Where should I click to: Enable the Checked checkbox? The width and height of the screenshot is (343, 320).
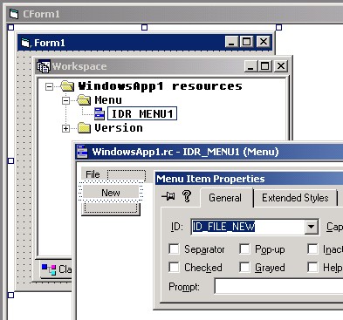click(174, 267)
